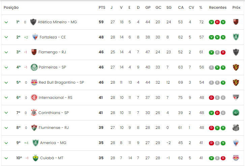Screen dimensions: 245x166
Task: Click Red Bull Bragantino team logo
Action: pos(34,82)
